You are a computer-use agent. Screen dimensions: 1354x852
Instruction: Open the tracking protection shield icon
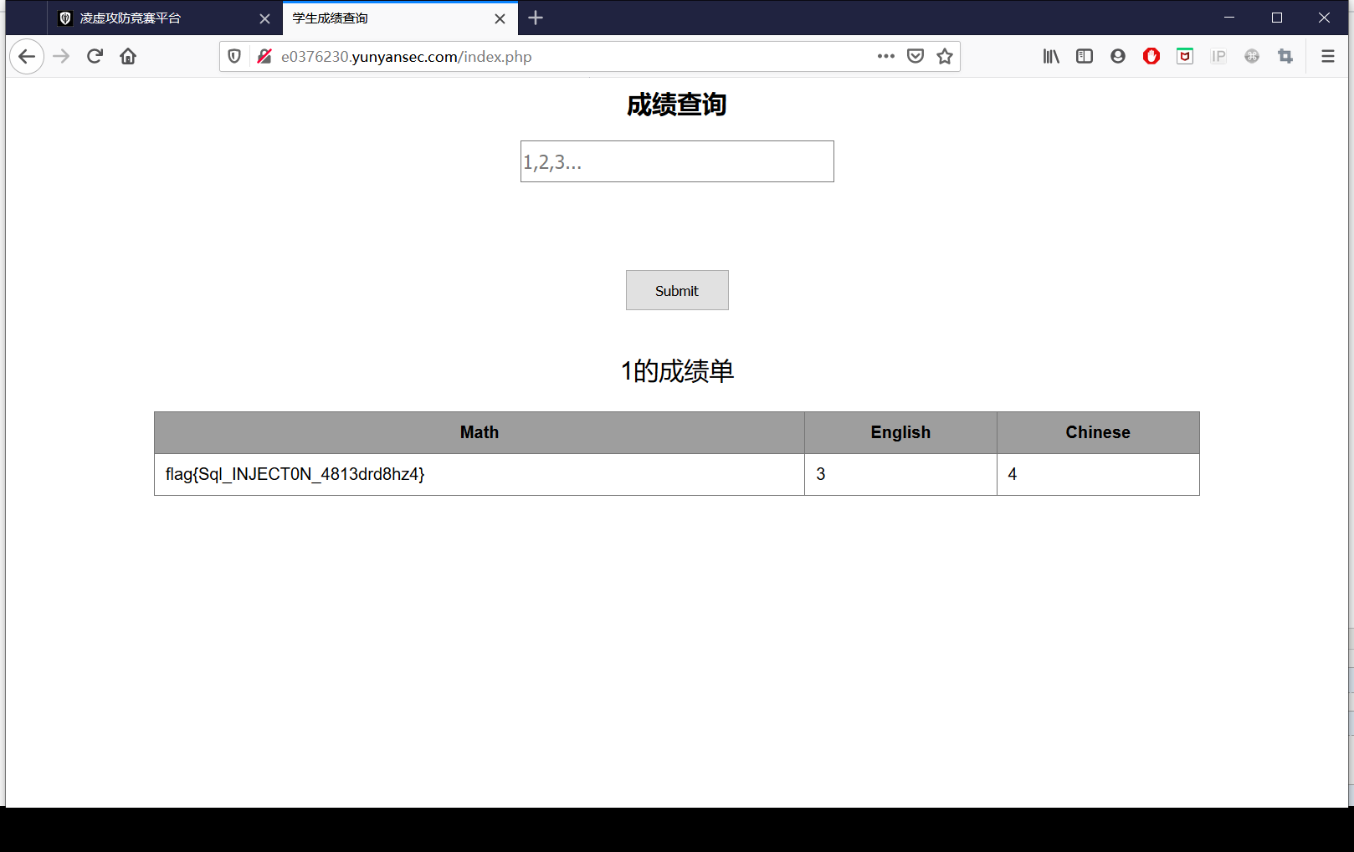(x=234, y=56)
